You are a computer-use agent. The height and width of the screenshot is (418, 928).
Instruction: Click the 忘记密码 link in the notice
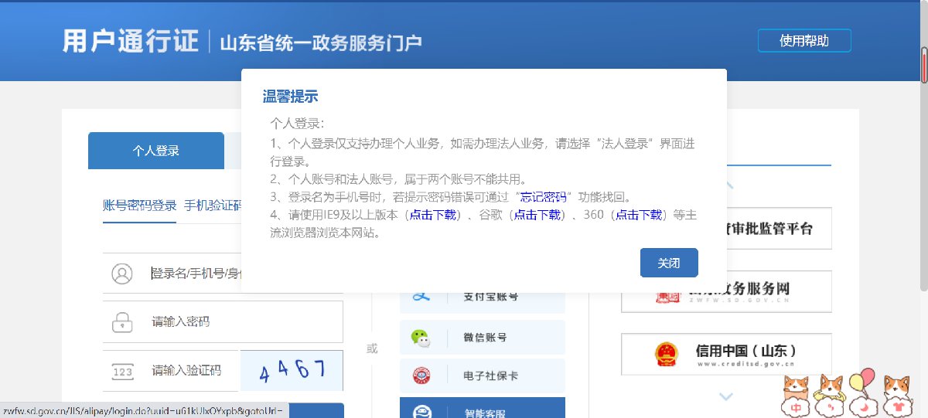click(x=544, y=196)
